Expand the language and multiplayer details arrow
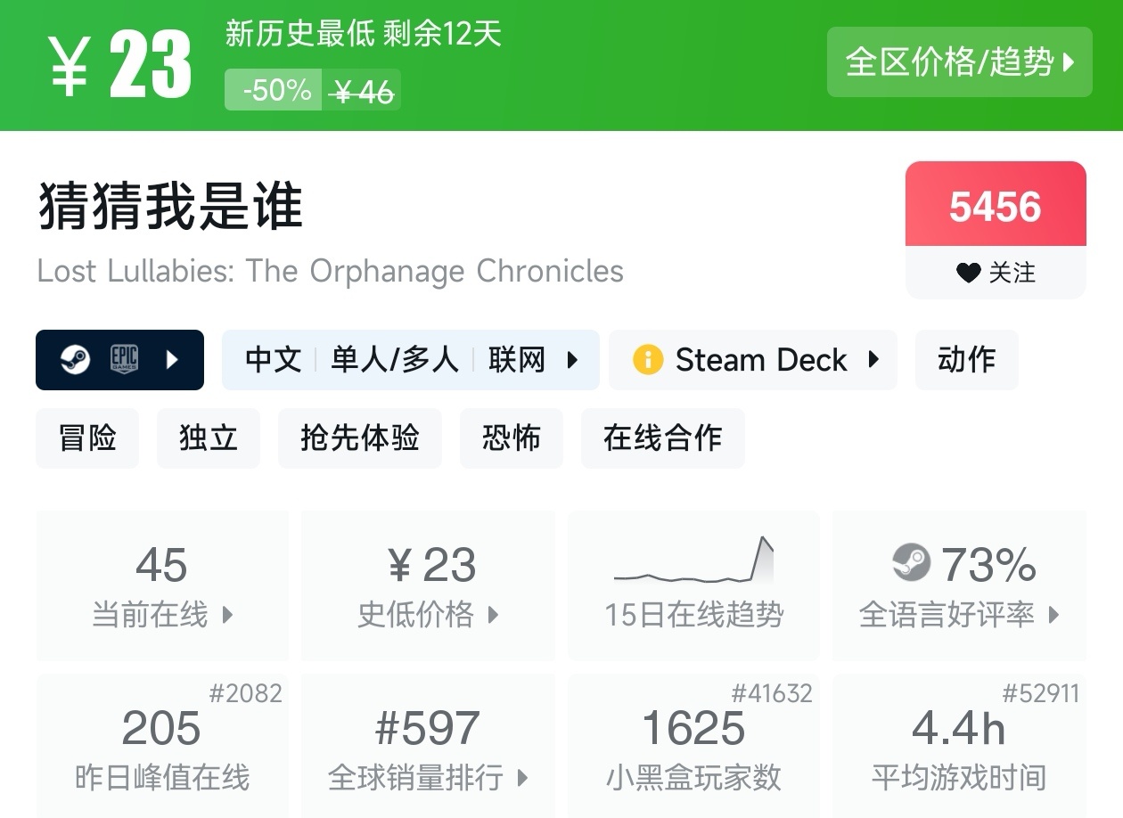This screenshot has height=818, width=1123. click(x=573, y=360)
